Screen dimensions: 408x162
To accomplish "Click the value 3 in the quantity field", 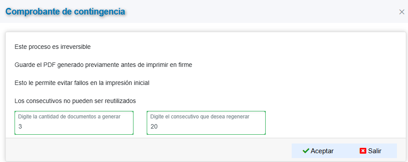I will pyautogui.click(x=20, y=127).
